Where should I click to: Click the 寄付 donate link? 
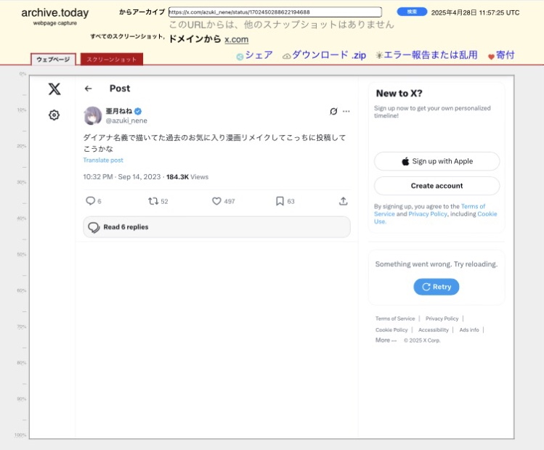506,55
